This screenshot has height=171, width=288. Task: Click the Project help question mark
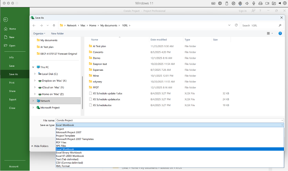click(260, 11)
